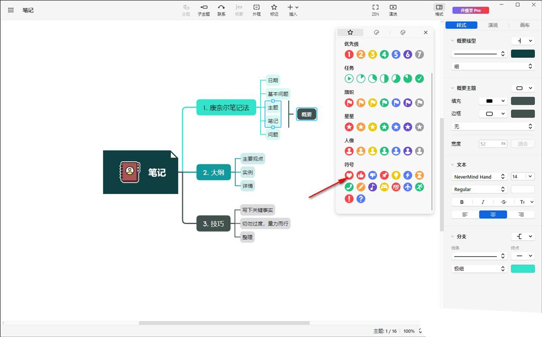The width and height of the screenshot is (542, 337).
Task: Click 升级至 Pro upgrade button
Action: 470,10
